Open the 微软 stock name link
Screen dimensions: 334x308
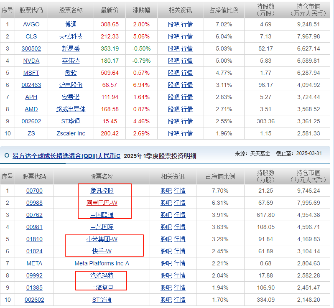(71, 73)
